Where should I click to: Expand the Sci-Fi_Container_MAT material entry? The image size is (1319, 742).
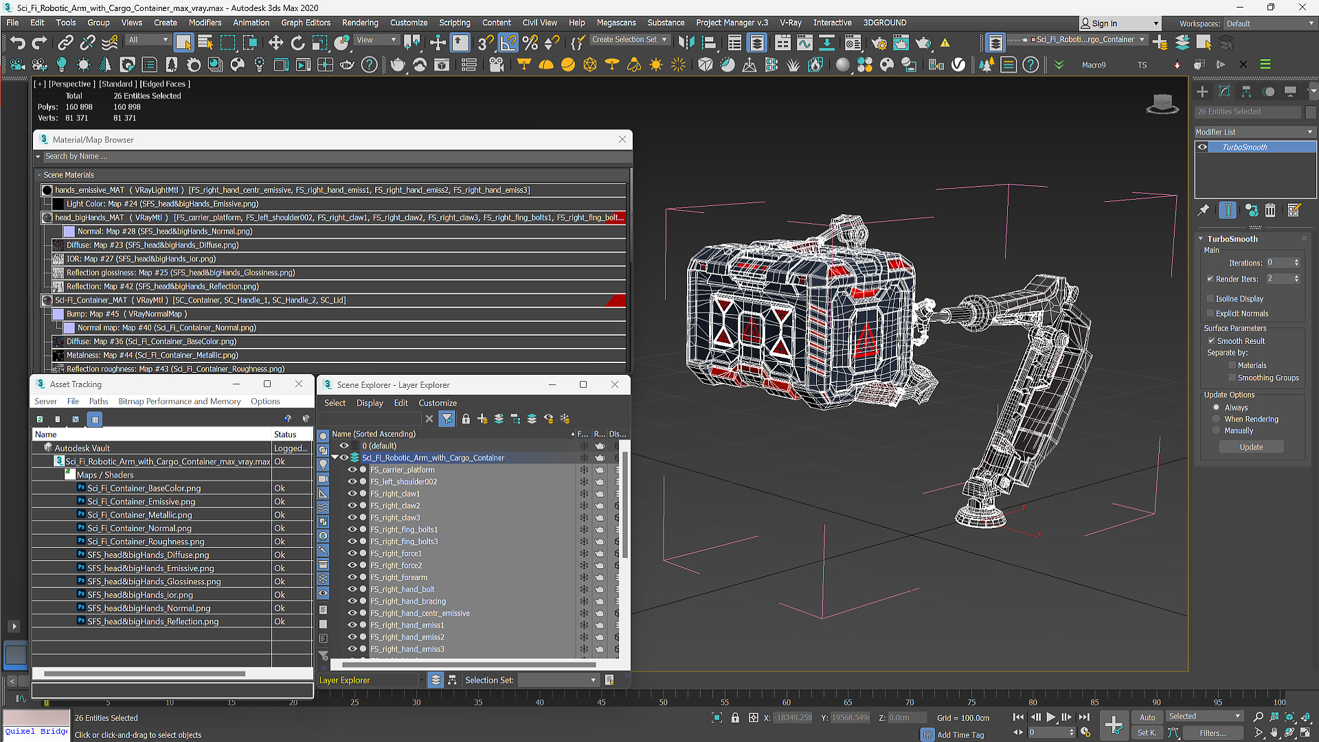pyautogui.click(x=48, y=299)
